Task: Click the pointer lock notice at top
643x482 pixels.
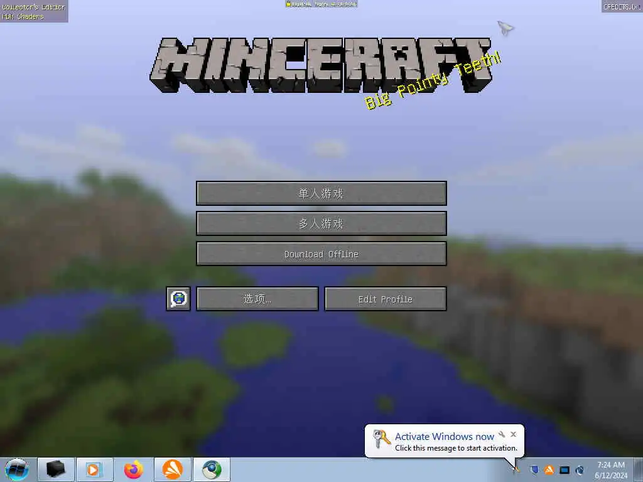Action: point(321,4)
